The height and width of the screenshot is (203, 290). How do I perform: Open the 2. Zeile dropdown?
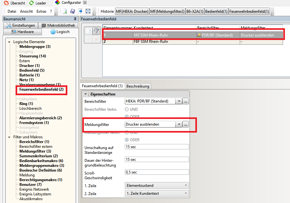click(157, 193)
